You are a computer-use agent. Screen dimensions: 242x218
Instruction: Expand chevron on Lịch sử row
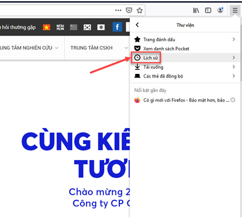pos(233,57)
